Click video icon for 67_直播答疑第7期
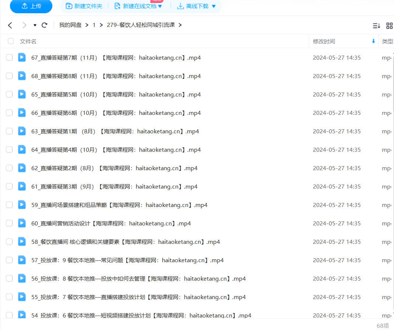Viewport: 394px width, 330px height. (x=22, y=57)
